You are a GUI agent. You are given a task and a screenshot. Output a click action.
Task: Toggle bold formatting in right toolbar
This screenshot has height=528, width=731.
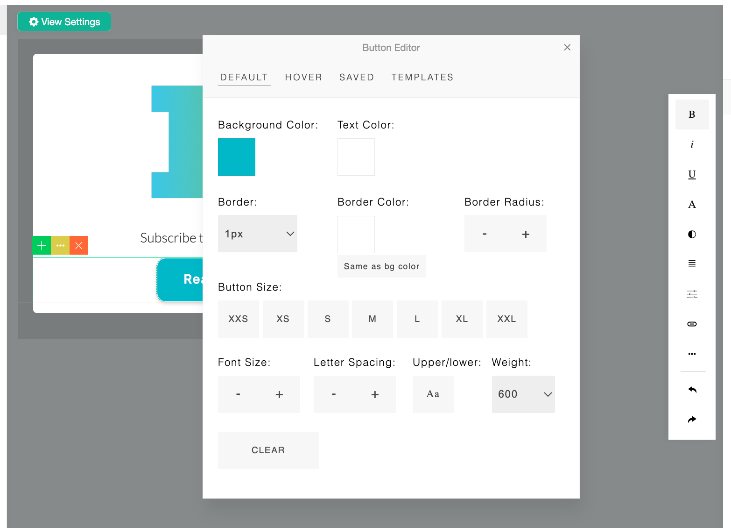point(692,114)
